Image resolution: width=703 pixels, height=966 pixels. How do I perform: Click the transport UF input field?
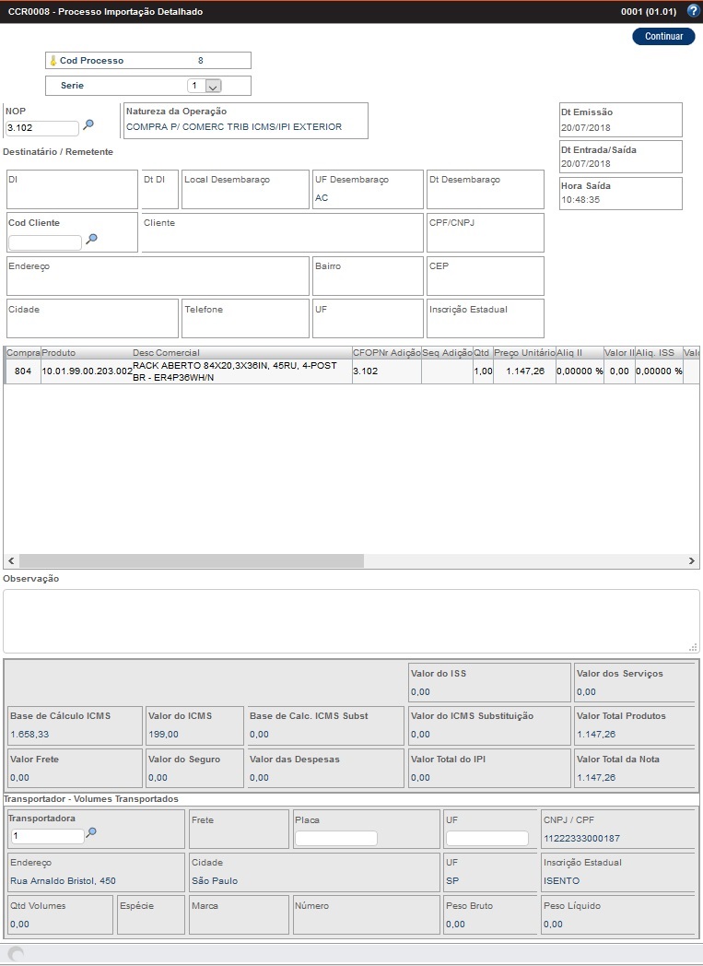(486, 838)
